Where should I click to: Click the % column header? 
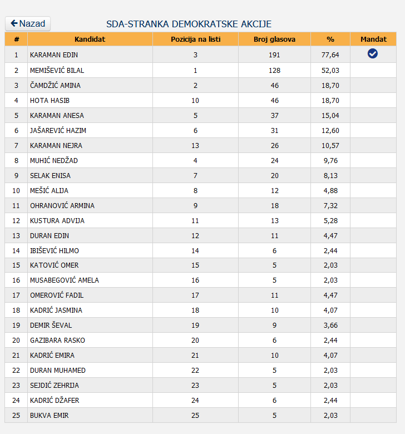(330, 39)
